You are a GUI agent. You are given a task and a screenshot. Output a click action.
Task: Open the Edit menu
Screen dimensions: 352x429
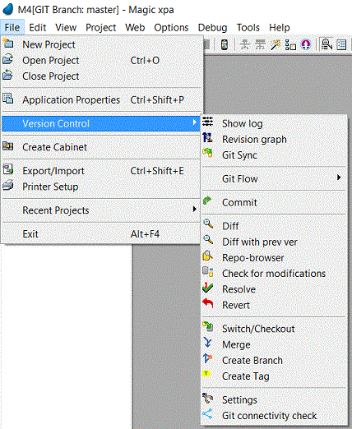[38, 27]
